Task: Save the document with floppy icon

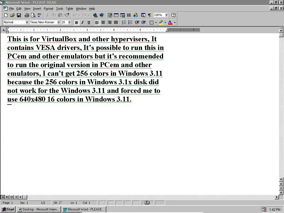Action: 19,15
